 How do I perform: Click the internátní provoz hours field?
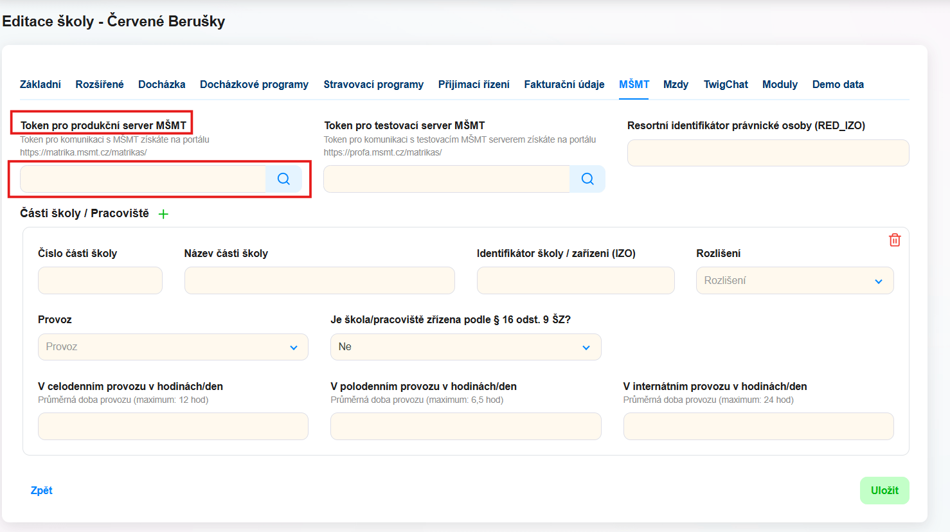758,427
